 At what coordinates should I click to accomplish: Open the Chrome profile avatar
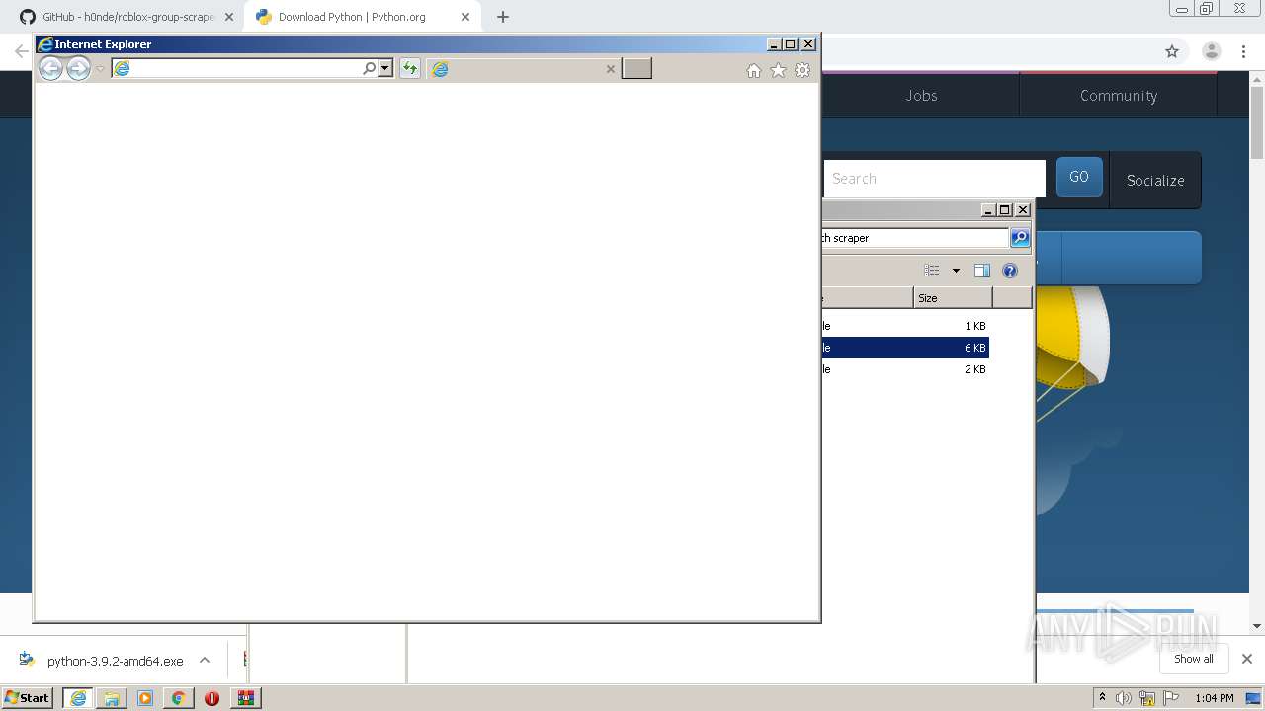point(1212,51)
